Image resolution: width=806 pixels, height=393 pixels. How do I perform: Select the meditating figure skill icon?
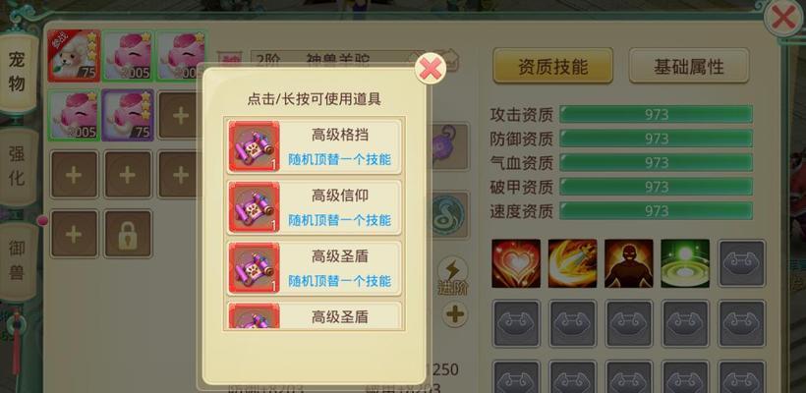(x=629, y=263)
